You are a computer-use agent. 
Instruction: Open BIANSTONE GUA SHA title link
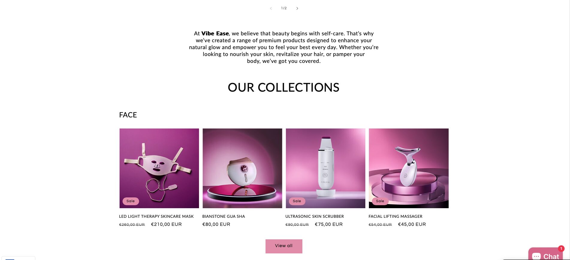(x=224, y=216)
